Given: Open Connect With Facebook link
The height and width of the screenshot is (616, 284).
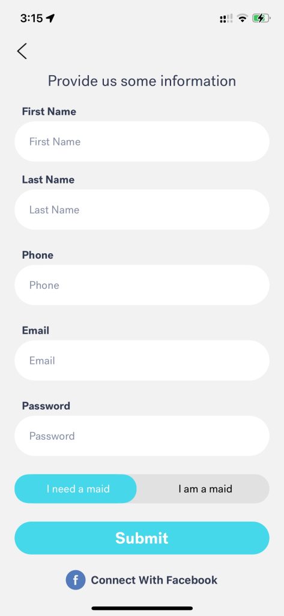Looking at the screenshot, I should tap(154, 580).
